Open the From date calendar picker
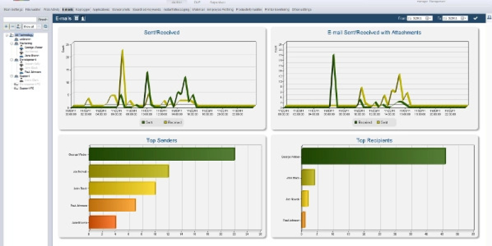The image size is (492, 246). tap(427, 18)
